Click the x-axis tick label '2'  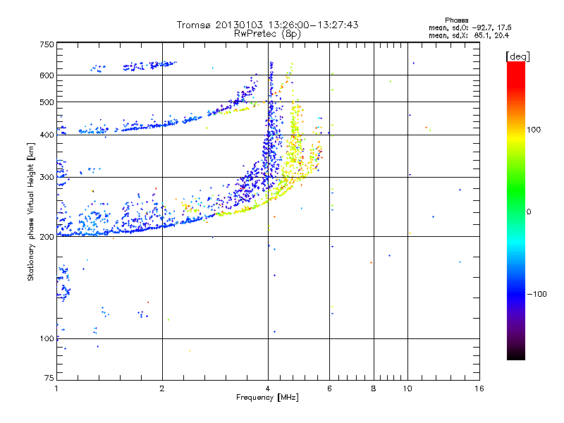tap(162, 388)
